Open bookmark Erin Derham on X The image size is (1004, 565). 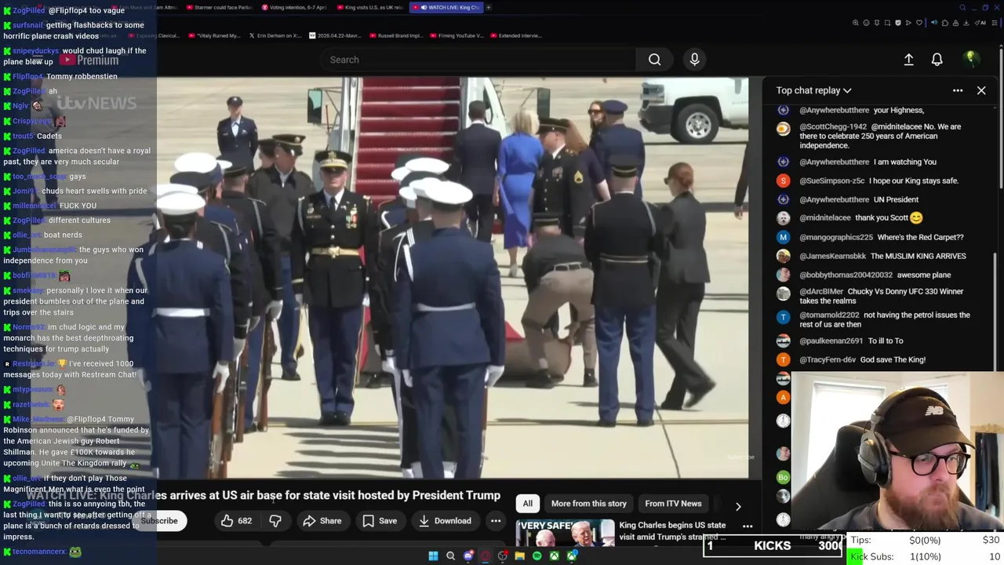tap(276, 35)
